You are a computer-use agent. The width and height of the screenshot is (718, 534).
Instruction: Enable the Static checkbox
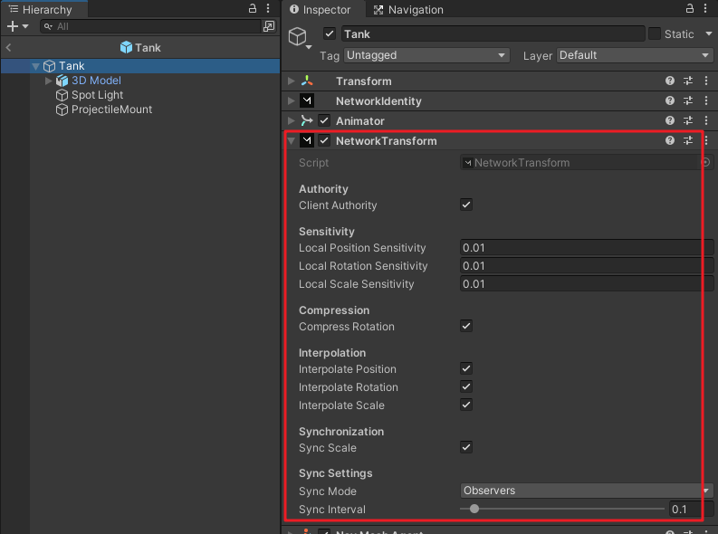[x=655, y=33]
